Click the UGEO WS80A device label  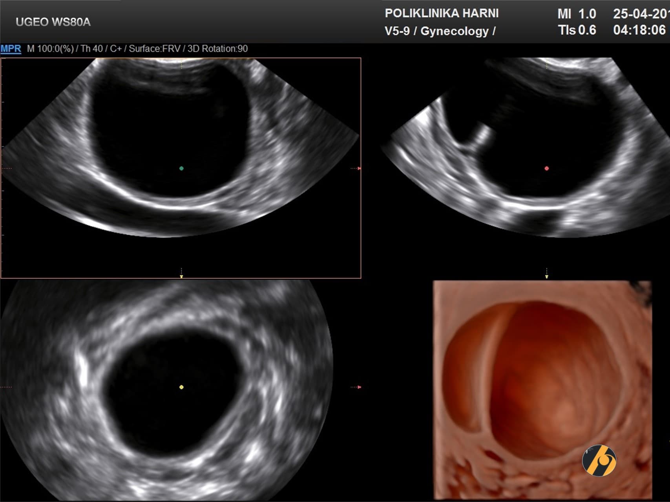pos(53,22)
